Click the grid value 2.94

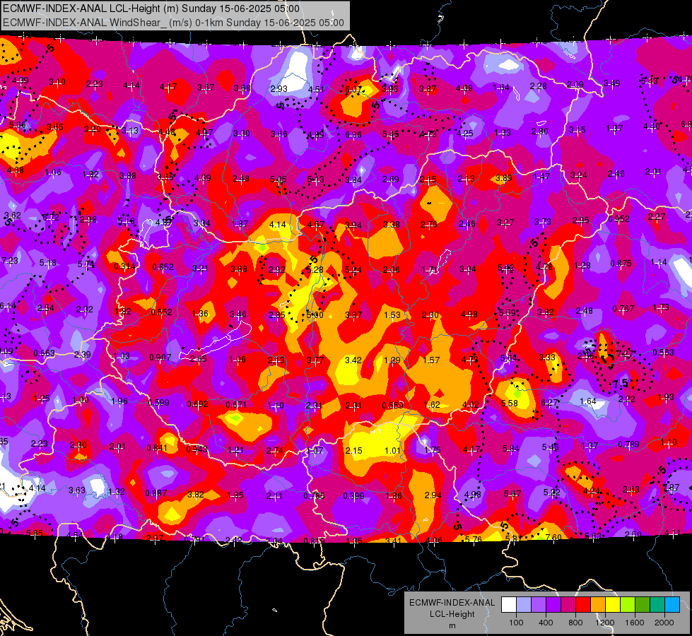[433, 495]
